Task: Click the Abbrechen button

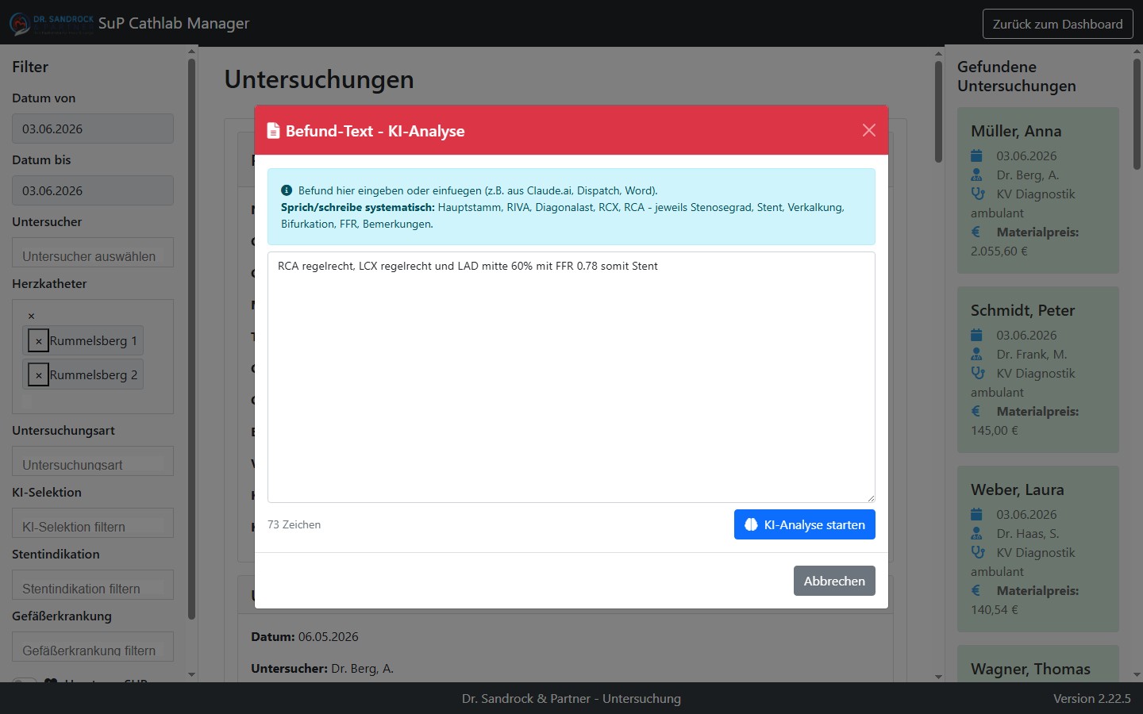Action: point(834,581)
